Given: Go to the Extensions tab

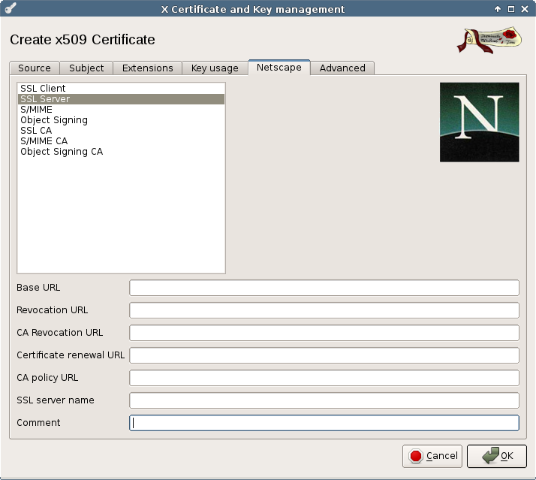Looking at the screenshot, I should tap(148, 68).
